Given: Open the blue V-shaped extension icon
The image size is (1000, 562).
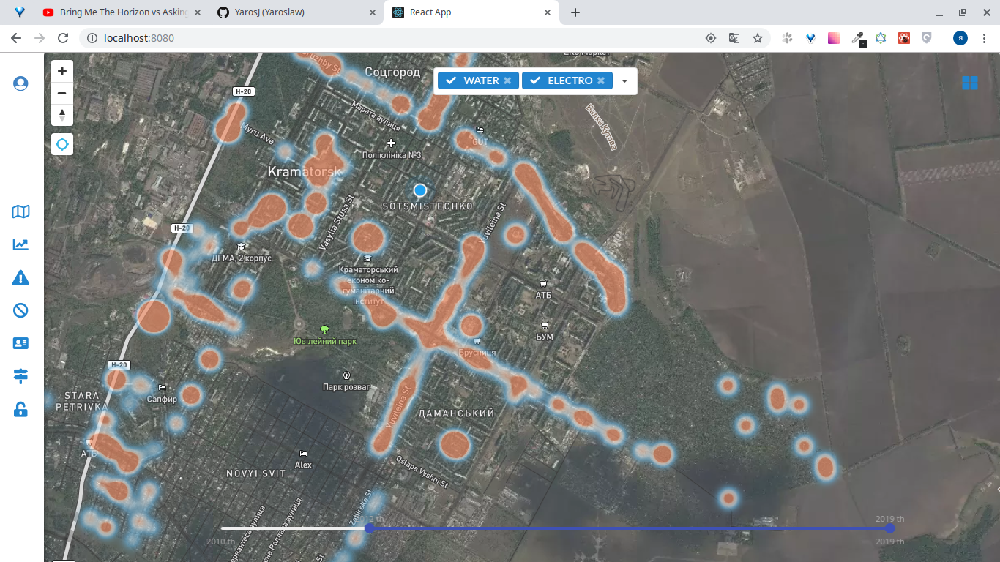Looking at the screenshot, I should click(x=811, y=38).
